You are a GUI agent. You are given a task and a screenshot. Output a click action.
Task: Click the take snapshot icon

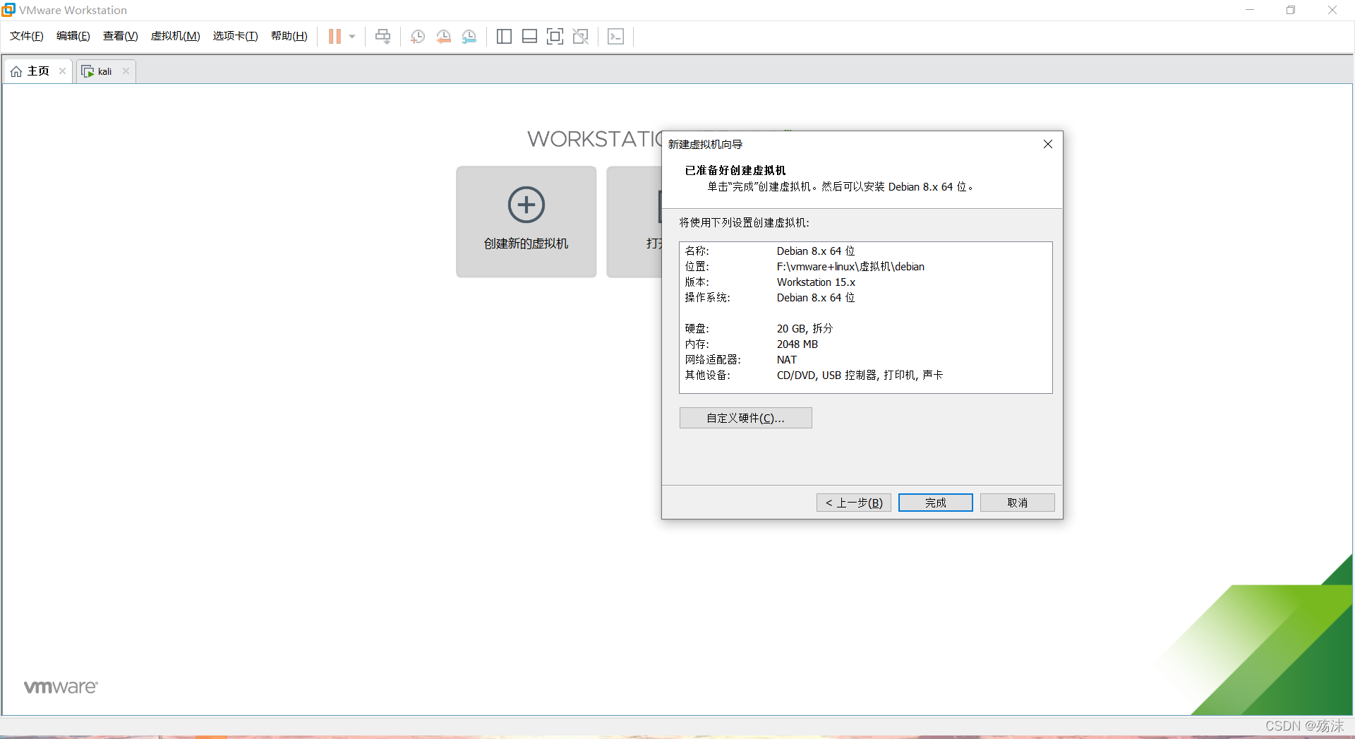click(x=418, y=37)
